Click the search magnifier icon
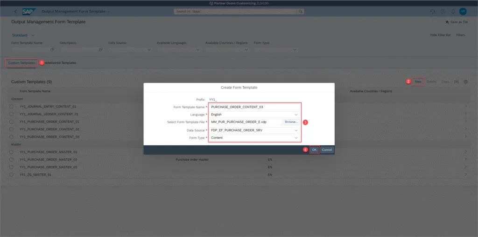Image resolution: width=478 pixels, height=237 pixels. [x=300, y=12]
